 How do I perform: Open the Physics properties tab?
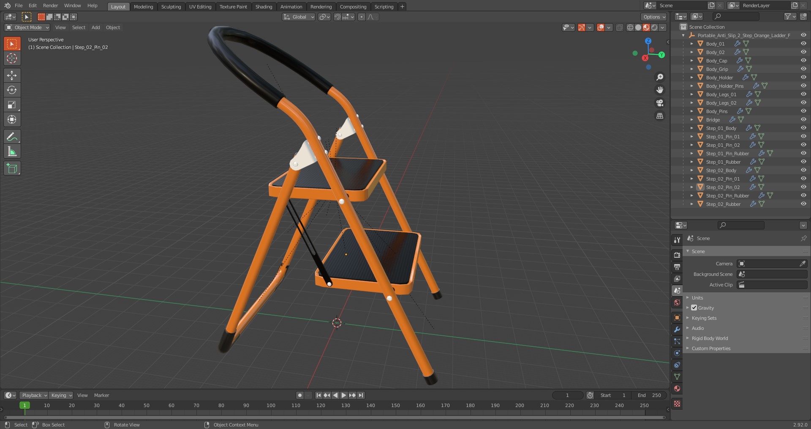(x=677, y=353)
